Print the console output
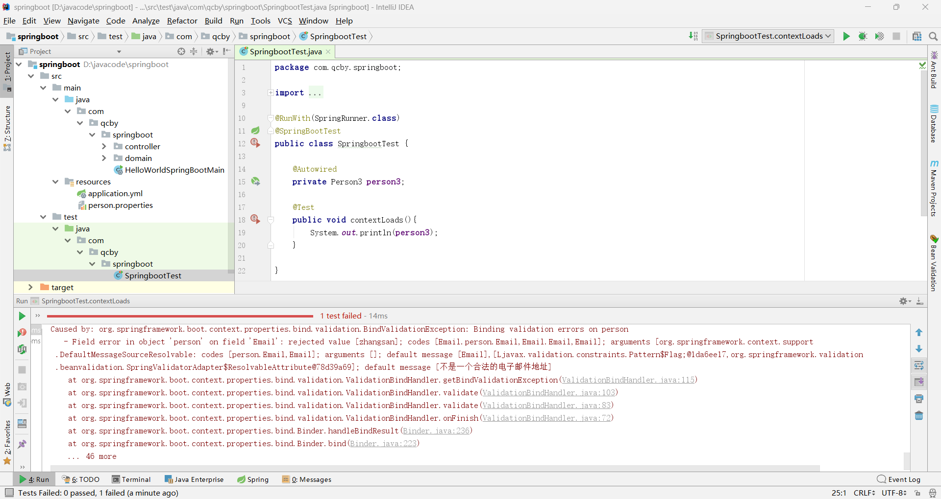 (919, 399)
